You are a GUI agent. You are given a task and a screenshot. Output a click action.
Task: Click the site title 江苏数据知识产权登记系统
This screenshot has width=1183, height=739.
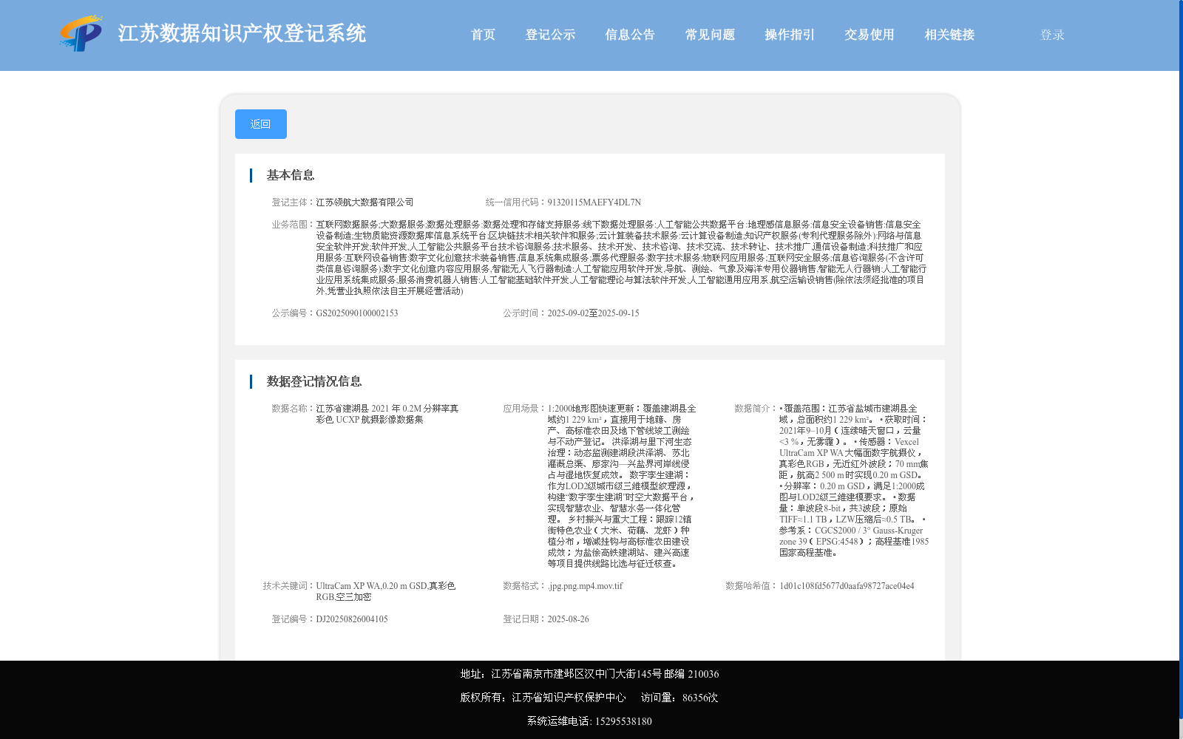(242, 33)
